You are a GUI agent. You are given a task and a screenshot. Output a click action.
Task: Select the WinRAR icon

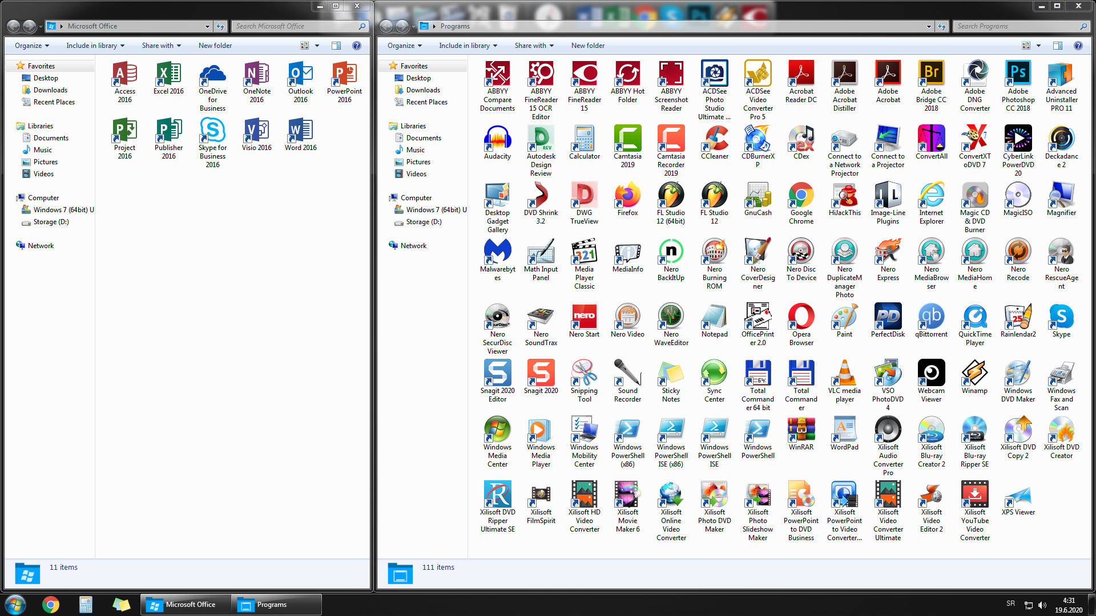[x=801, y=434]
